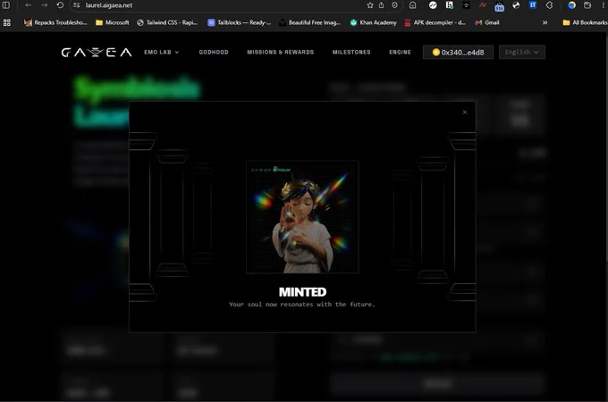Click the minted NFT image thumbnail
The height and width of the screenshot is (402, 608).
[302, 217]
